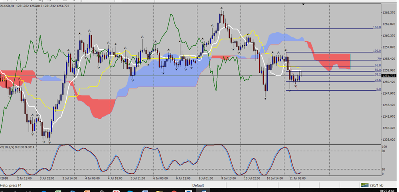Click the 100.0 Fibonacci level label
399x192 pixels.
[377, 51]
